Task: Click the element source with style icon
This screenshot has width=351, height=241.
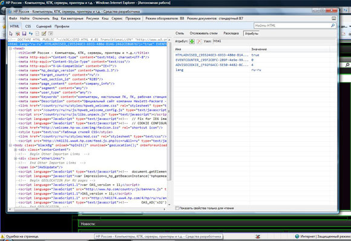Action: 38,33
